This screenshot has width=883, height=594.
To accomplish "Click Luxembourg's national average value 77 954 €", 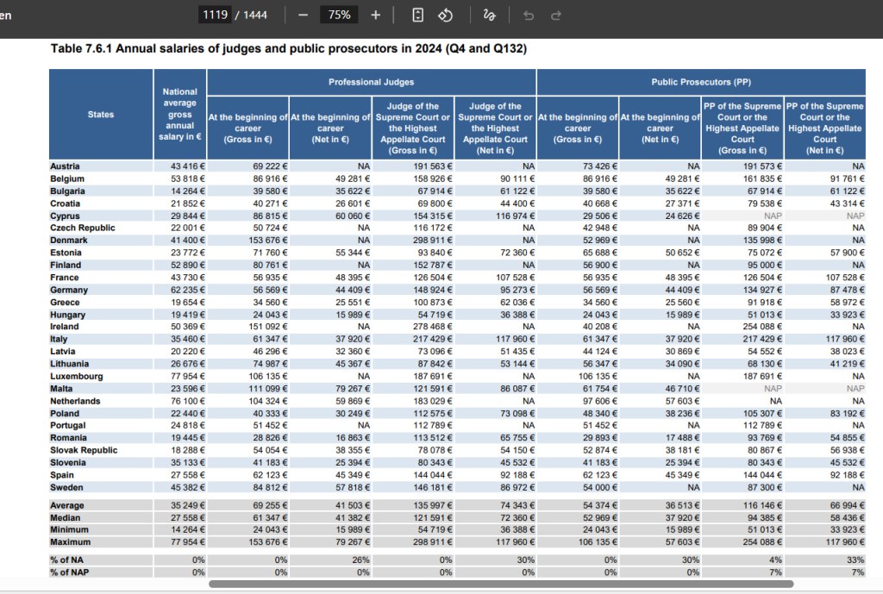I will point(188,376).
